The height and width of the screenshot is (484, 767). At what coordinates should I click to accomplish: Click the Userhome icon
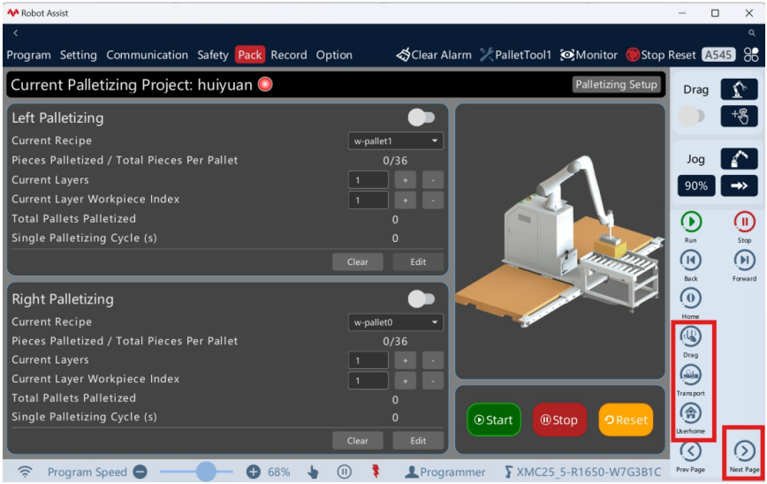tap(691, 413)
